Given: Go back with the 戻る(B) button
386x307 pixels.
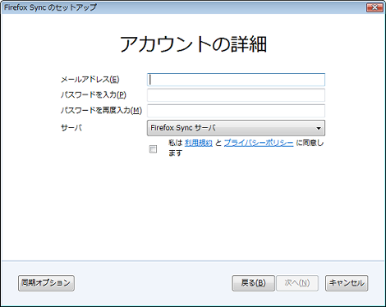Looking at the screenshot, I should point(253,283).
